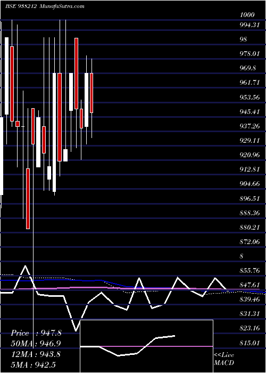
Task: Select the 994.31 price axis label
Action: tap(250, 25)
